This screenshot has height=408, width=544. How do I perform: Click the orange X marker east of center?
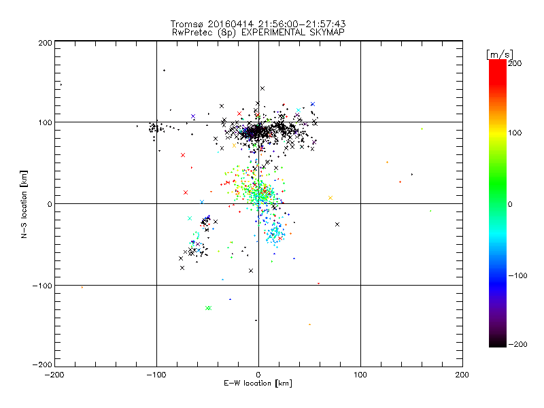tap(330, 198)
